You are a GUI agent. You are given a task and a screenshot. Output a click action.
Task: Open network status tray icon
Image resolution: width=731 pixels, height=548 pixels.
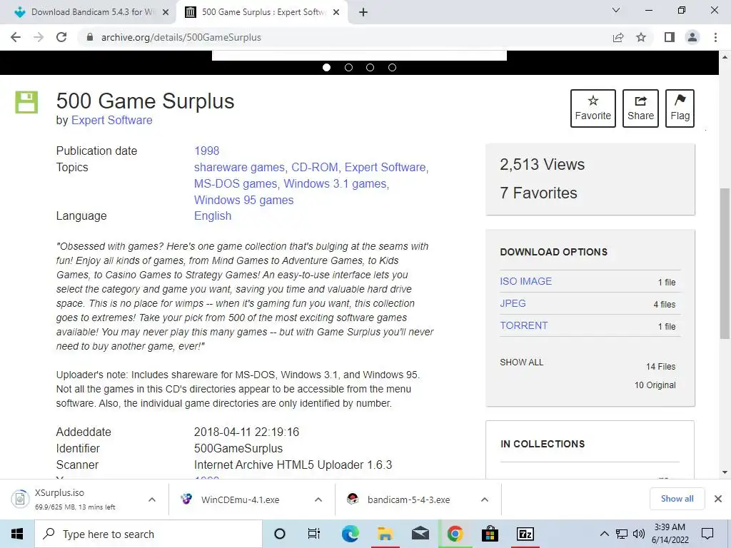tap(622, 534)
